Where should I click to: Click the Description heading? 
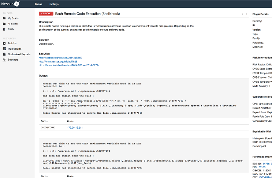(x=46, y=22)
